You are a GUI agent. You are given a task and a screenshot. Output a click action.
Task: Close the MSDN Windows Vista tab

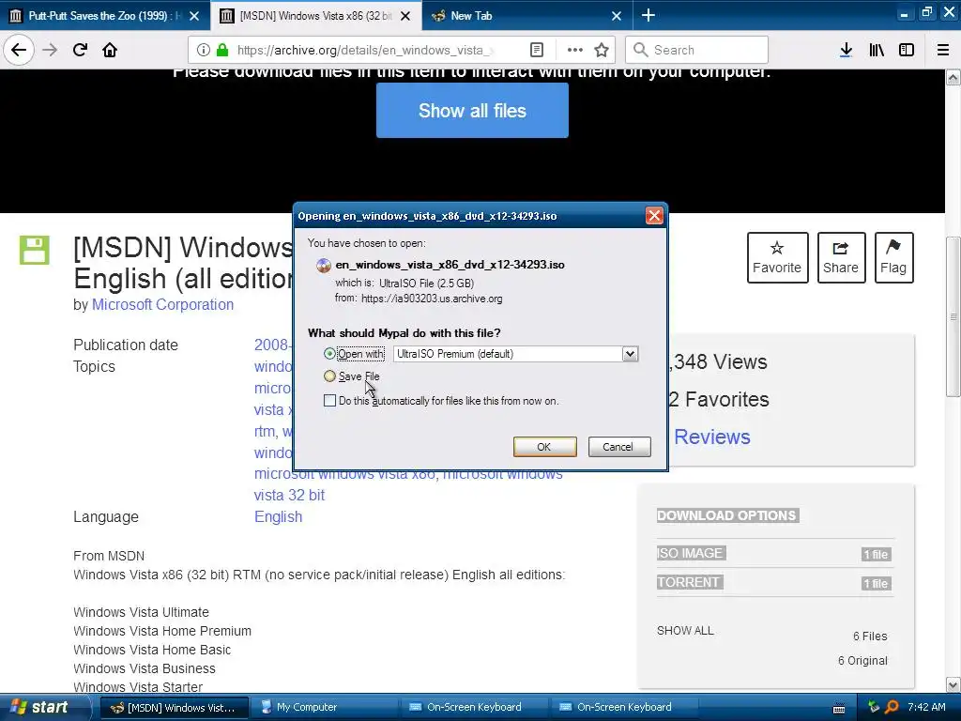point(405,16)
